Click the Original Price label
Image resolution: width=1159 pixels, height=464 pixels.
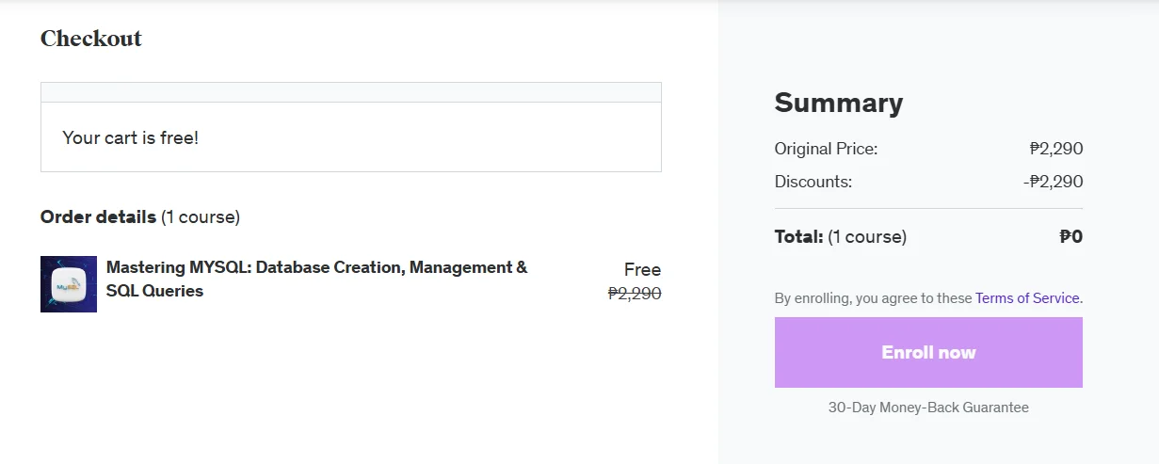click(x=826, y=149)
